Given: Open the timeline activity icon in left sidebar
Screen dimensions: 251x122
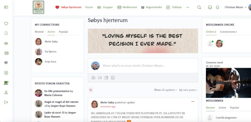Looking at the screenshot, I should point(6,73).
